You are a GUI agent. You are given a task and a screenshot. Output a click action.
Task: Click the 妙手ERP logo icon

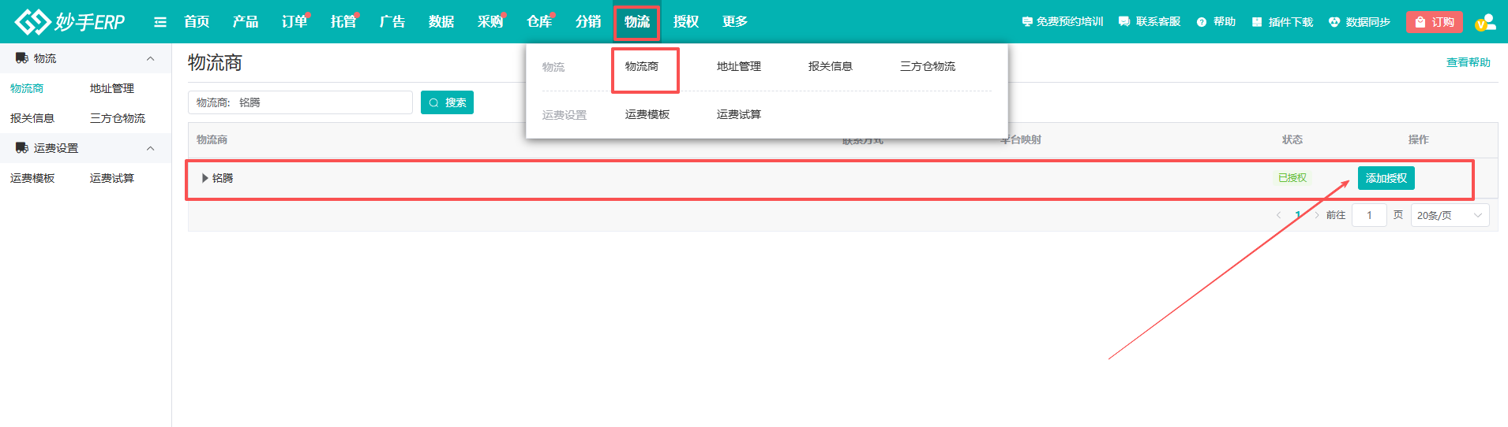tap(33, 22)
